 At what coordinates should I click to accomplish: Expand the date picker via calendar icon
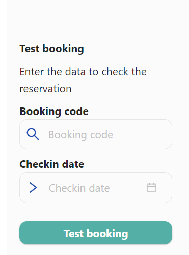point(151,188)
